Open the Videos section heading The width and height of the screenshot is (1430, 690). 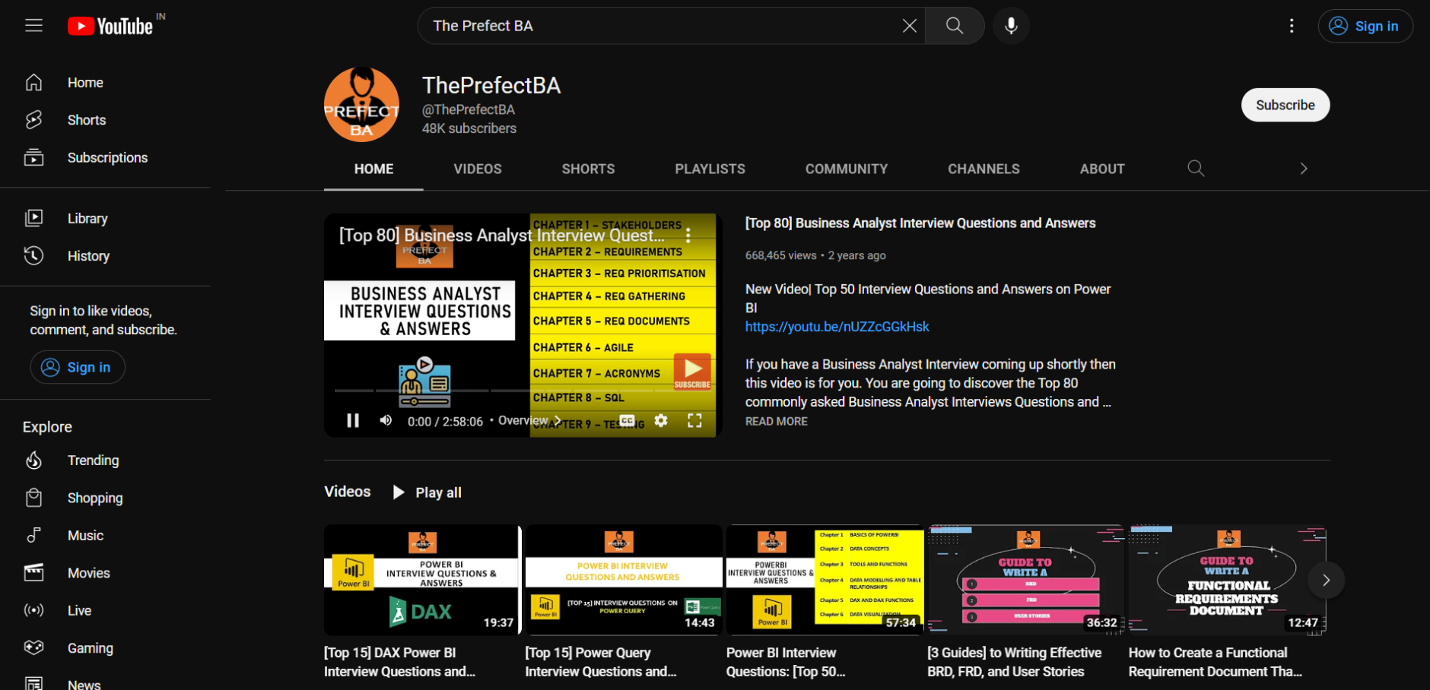[x=348, y=492]
